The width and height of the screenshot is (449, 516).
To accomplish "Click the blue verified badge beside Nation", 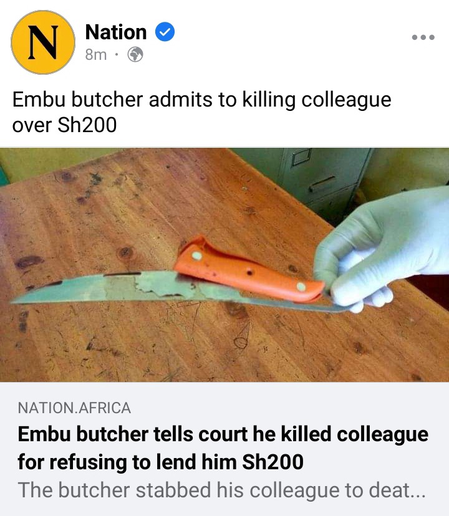I will pyautogui.click(x=165, y=32).
